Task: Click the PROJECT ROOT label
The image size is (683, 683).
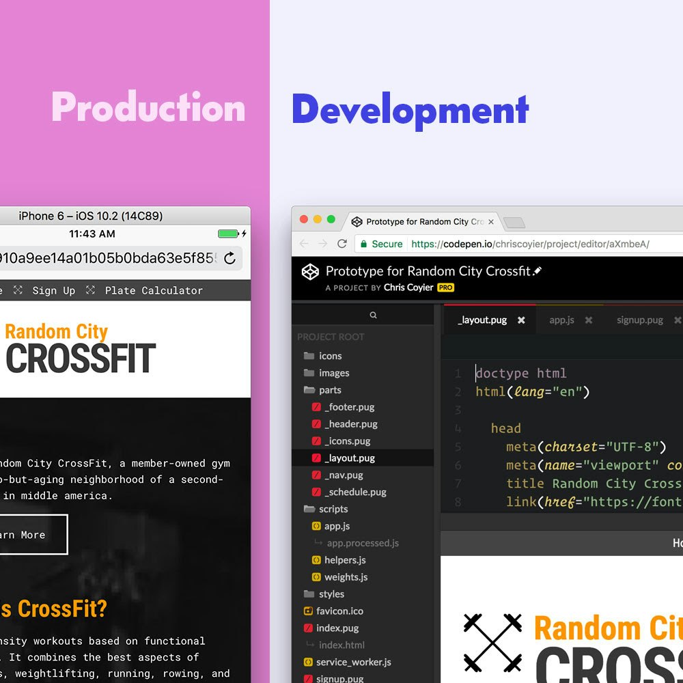Action: tap(331, 337)
